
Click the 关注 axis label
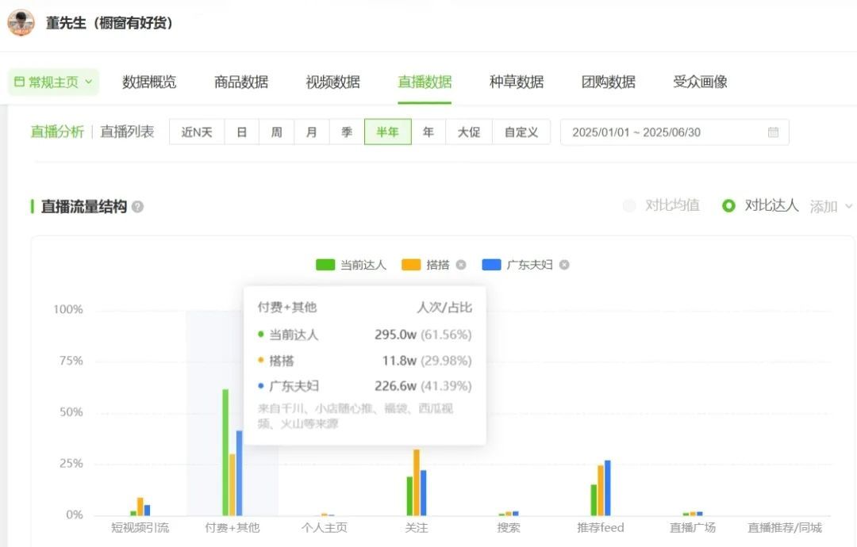pos(417,528)
